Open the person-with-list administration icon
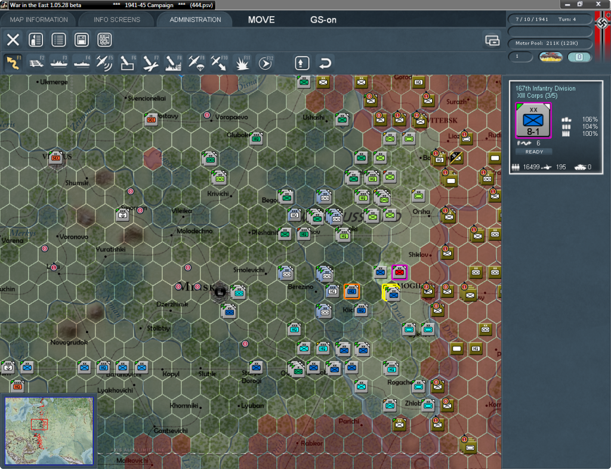Image resolution: width=611 pixels, height=469 pixels. click(36, 39)
